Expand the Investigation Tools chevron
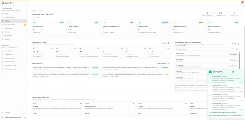This screenshot has height=120, width=245. [x=25, y=65]
